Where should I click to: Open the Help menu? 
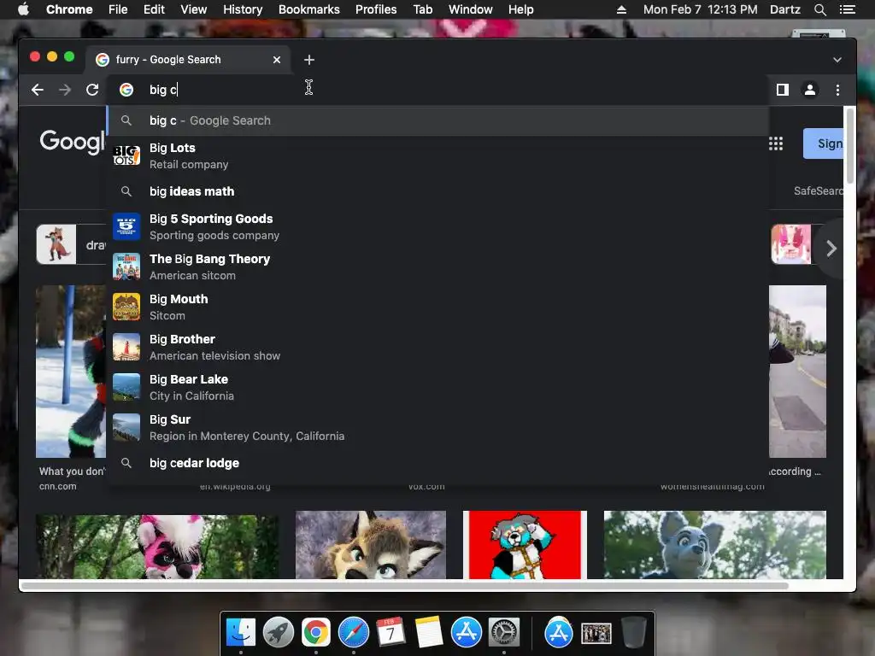point(520,9)
